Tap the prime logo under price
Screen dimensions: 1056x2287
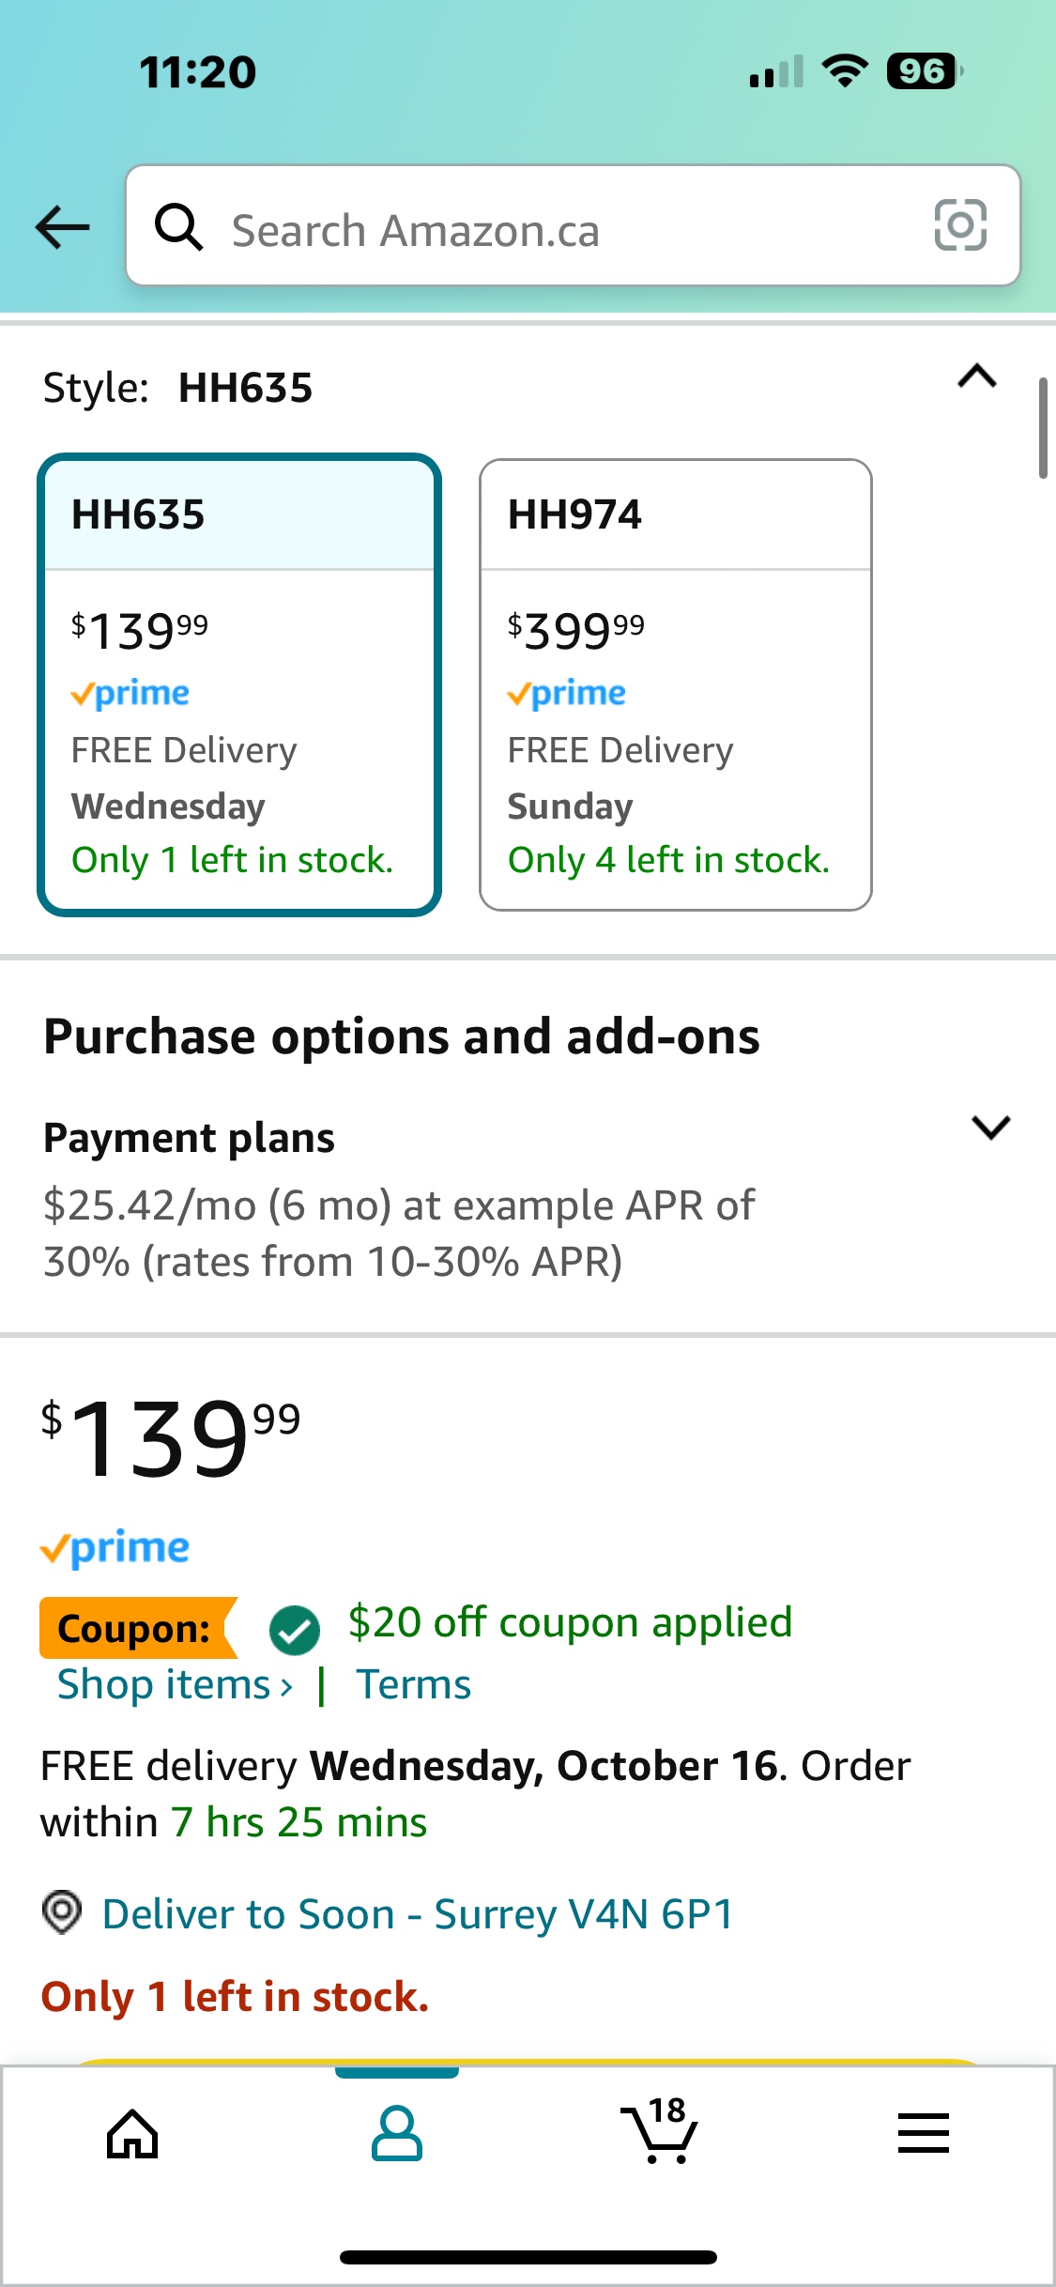tap(115, 1547)
